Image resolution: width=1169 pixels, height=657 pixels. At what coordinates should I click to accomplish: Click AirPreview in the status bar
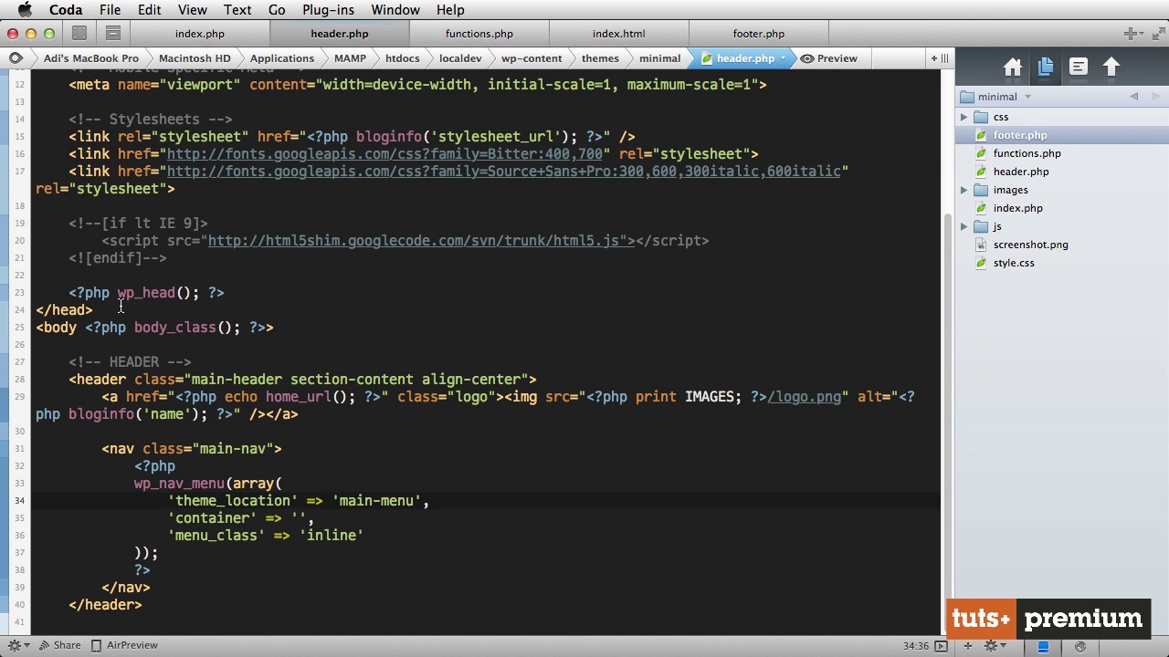pos(123,645)
